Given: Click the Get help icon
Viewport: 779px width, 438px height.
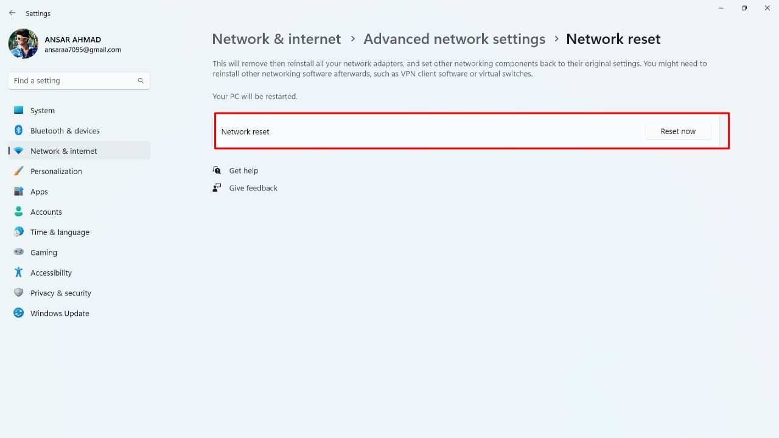Looking at the screenshot, I should tap(217, 170).
